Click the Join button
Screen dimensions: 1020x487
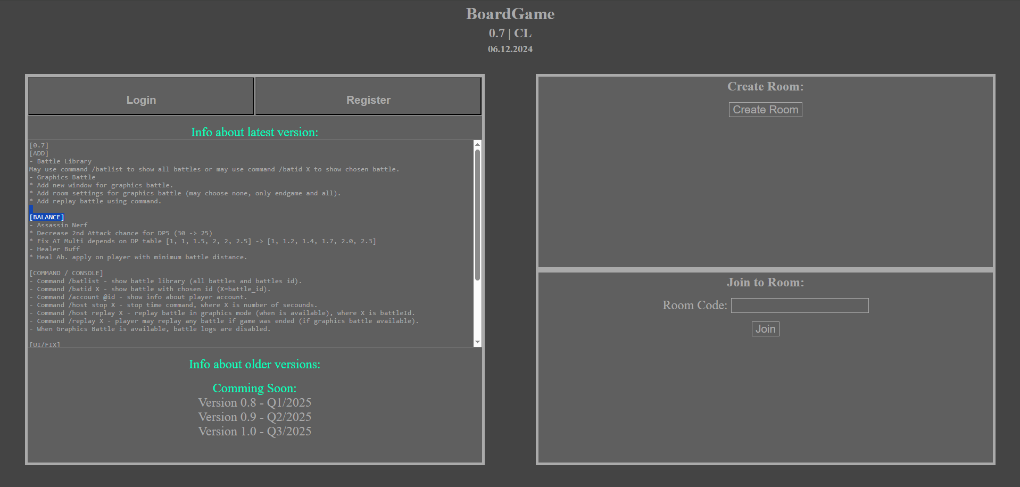pyautogui.click(x=765, y=329)
